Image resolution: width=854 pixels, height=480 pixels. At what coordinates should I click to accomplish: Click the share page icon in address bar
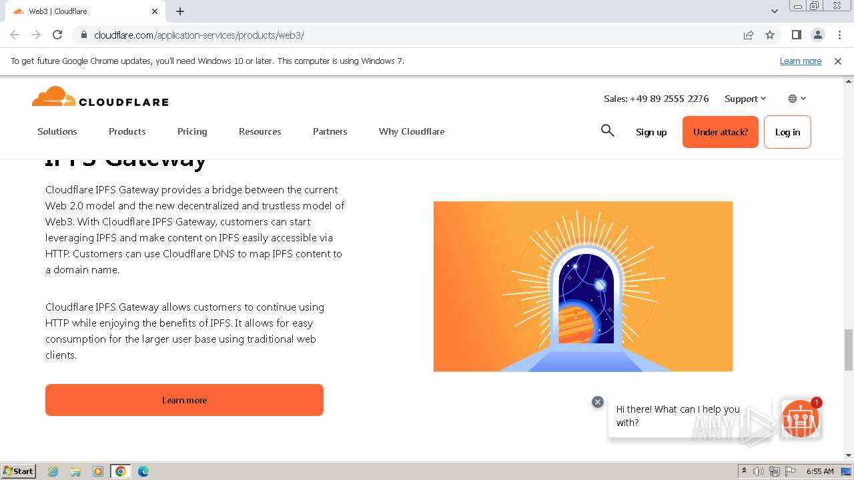(749, 35)
